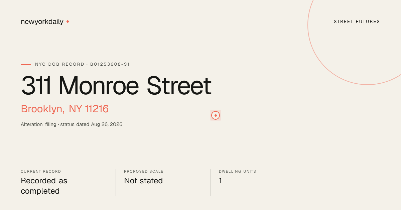Click the newyorkdaily logo text
Image resolution: width=401 pixels, height=210 pixels.
(x=42, y=22)
